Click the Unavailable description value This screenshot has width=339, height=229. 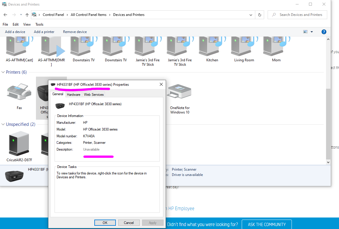pos(91,149)
